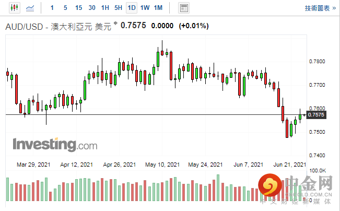This screenshot has width=340, height=211.
Task: Open the 技術圖表 technical chart link
Action: click(x=320, y=8)
